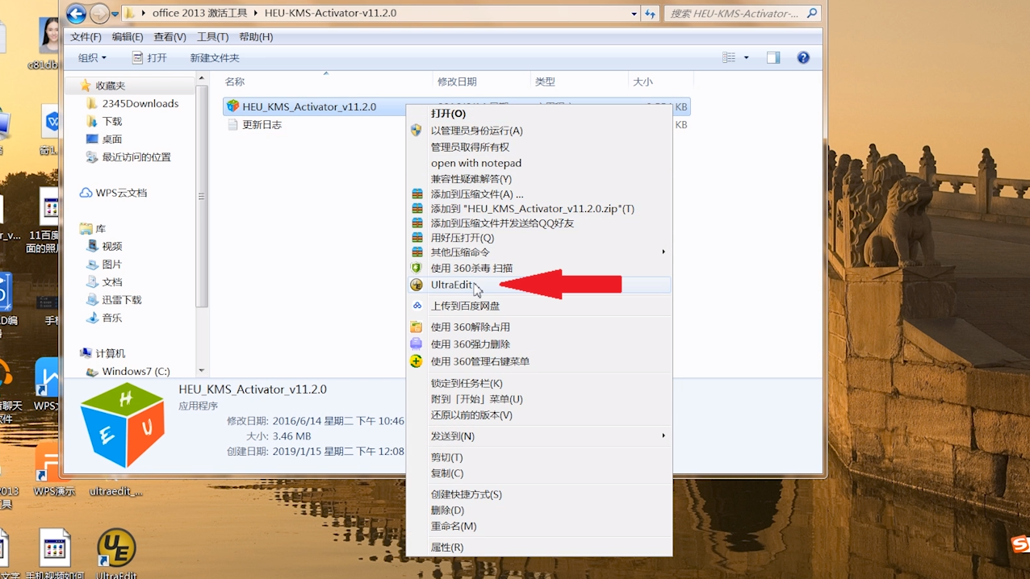Click the back navigation arrow button

click(76, 14)
